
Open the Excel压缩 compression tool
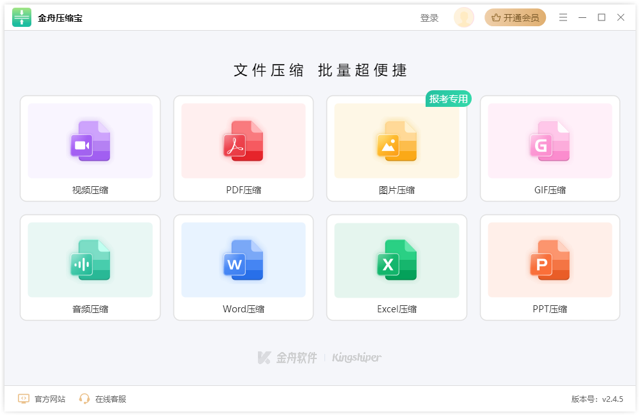396,259
